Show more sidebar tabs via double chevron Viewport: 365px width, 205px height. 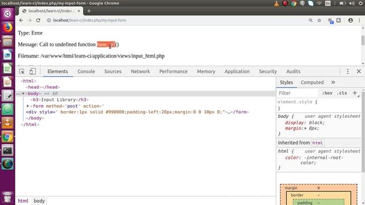coord(333,83)
